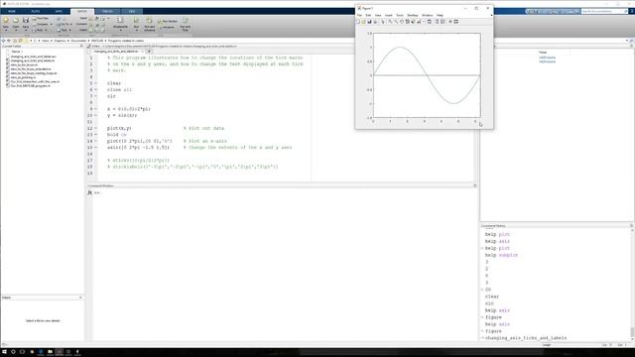Click the Run and Time icon

(x=186, y=20)
